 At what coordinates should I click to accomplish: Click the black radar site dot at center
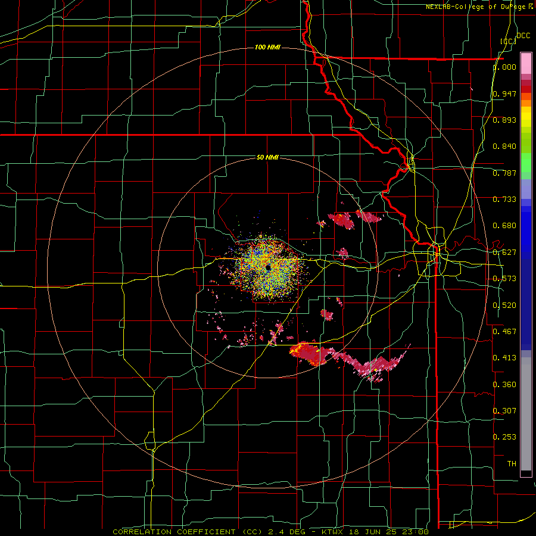pos(268,267)
